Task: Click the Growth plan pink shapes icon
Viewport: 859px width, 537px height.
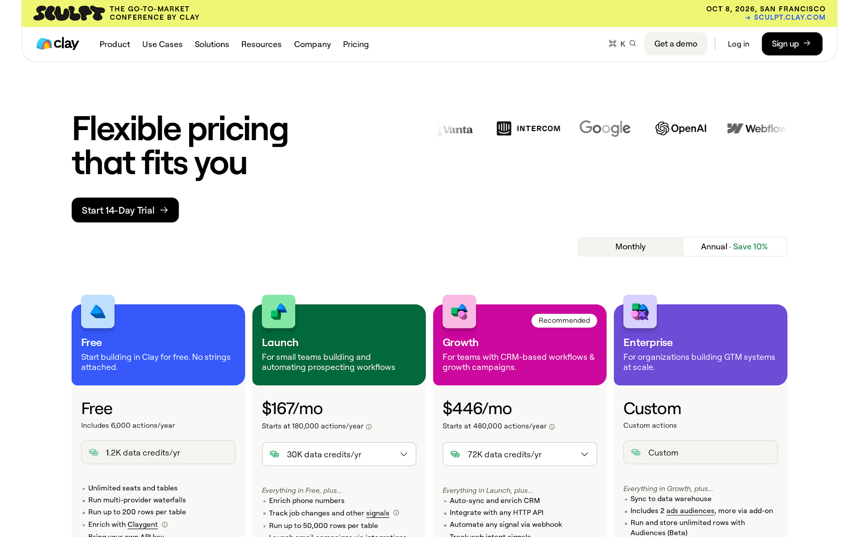Action: click(x=459, y=311)
